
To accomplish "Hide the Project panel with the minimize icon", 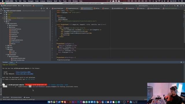I will [x=49, y=8].
